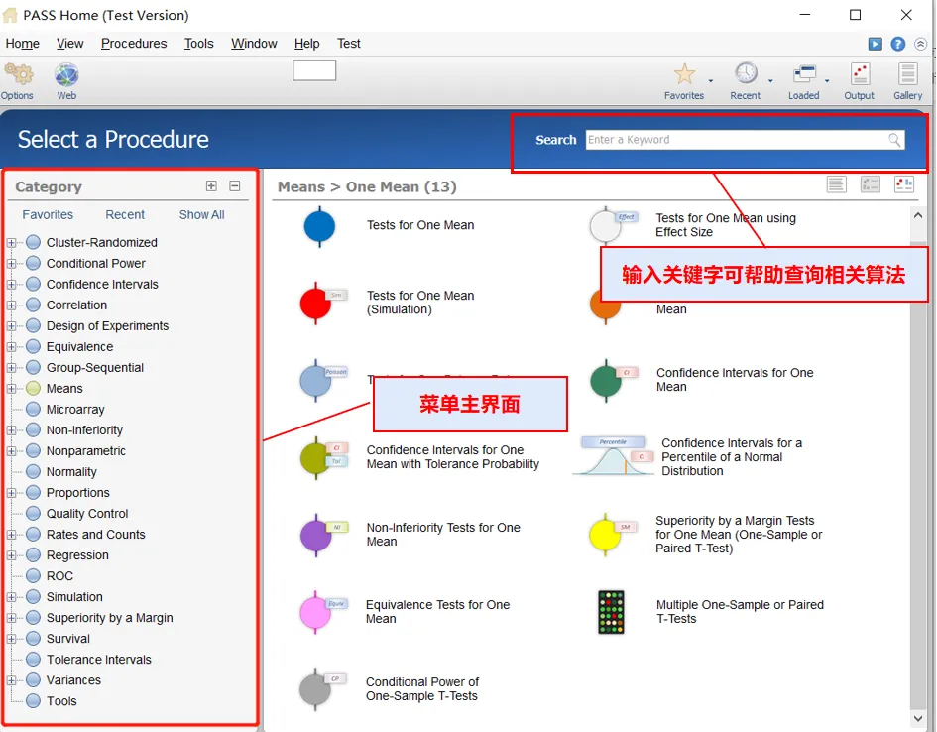Open the Loaded dropdown arrow
This screenshot has width=937, height=732.
pyautogui.click(x=827, y=80)
